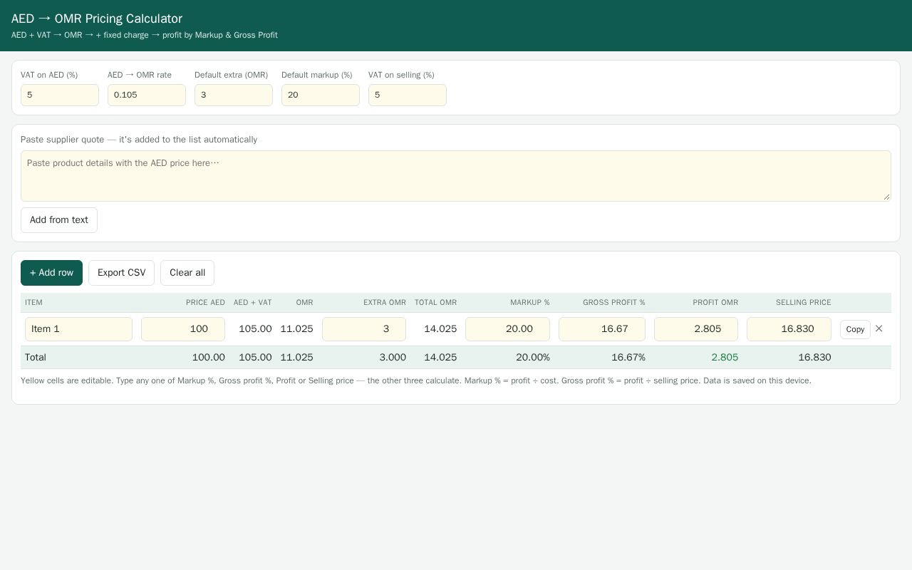Focus the VAT on AED (%) field

[x=60, y=95]
